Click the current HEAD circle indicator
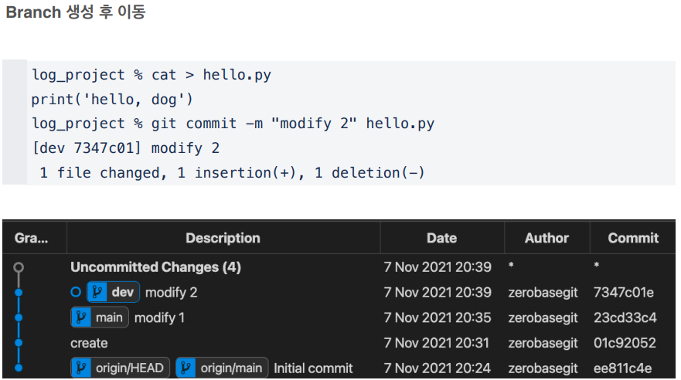This screenshot has height=380, width=681. click(x=75, y=292)
